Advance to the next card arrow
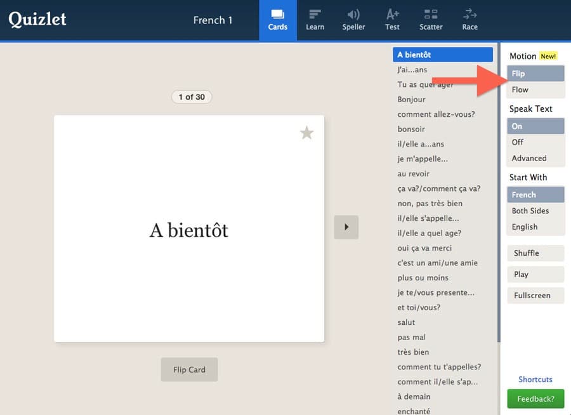 346,227
